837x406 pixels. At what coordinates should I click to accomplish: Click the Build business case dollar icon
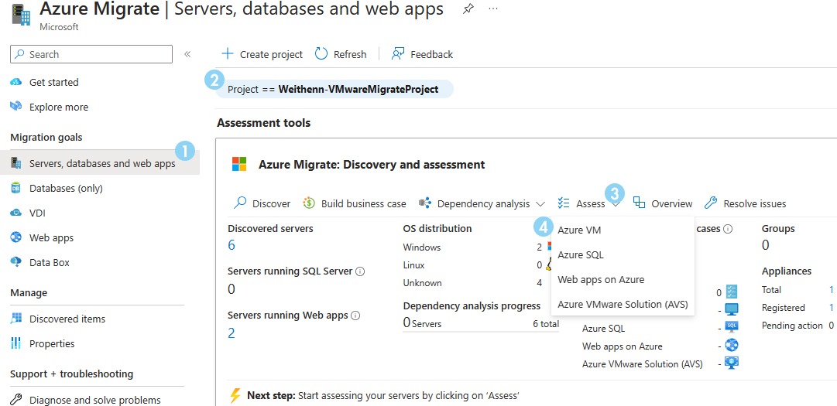click(309, 203)
